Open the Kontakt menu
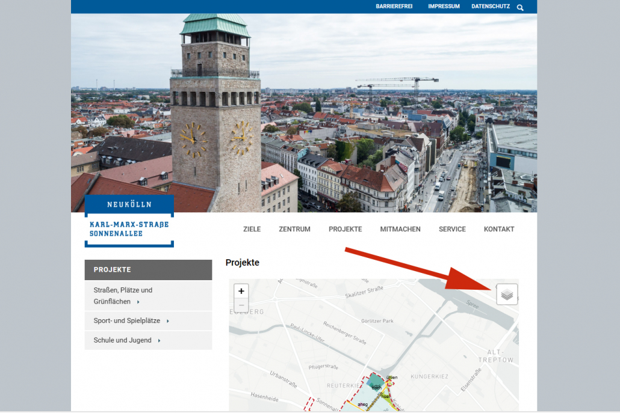This screenshot has height=413, width=620. pos(499,229)
